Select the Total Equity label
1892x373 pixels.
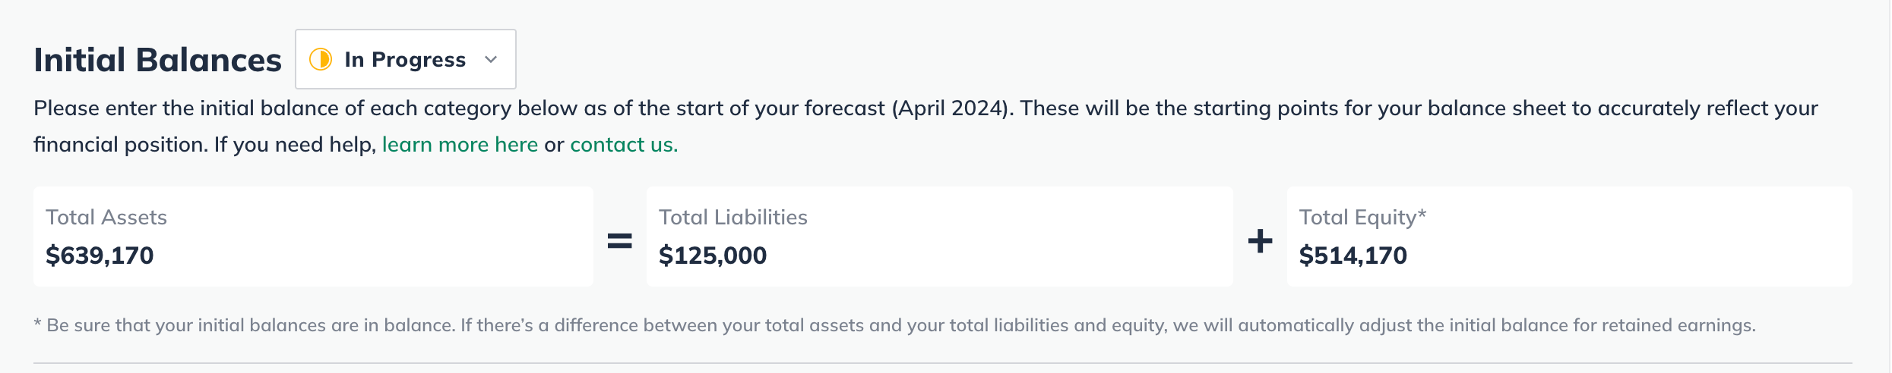point(1357,218)
